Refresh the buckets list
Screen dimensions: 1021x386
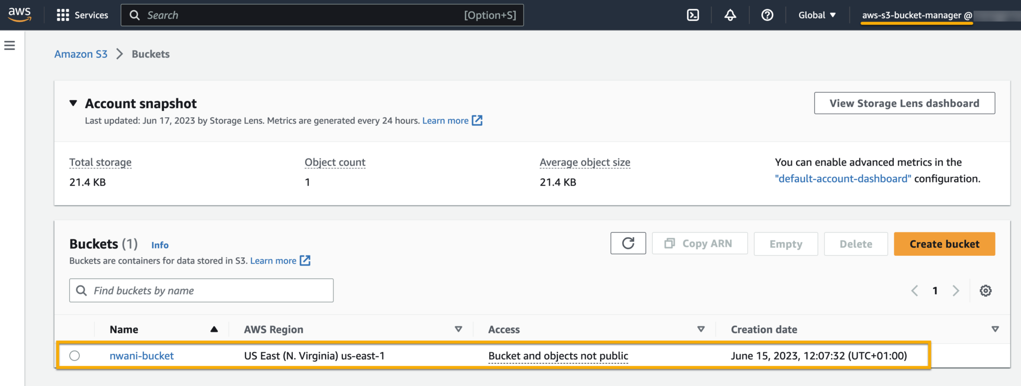pyautogui.click(x=628, y=243)
